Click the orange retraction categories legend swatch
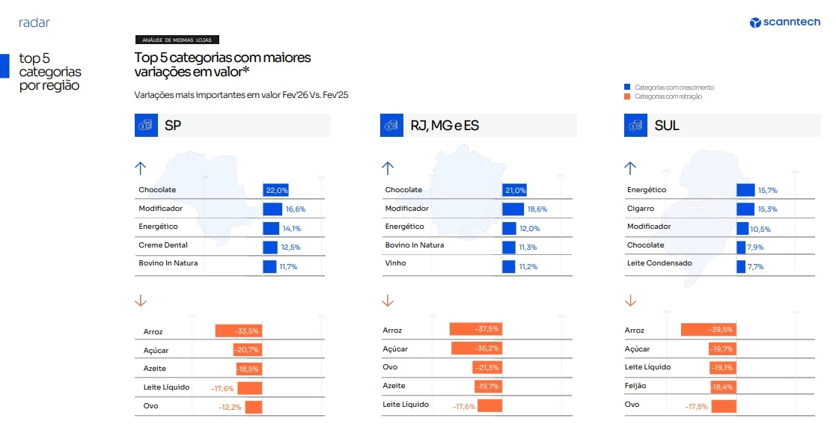The image size is (836, 427). pyautogui.click(x=627, y=96)
